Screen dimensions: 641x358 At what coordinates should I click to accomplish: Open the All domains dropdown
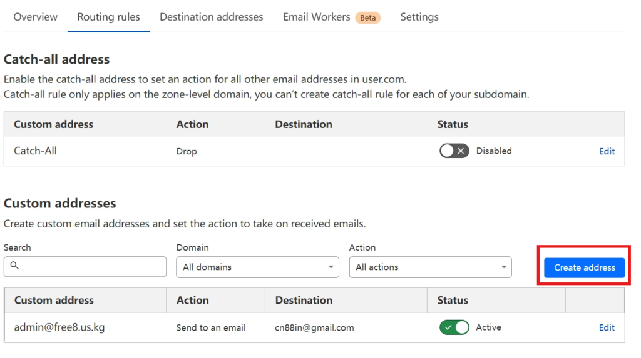tap(257, 267)
